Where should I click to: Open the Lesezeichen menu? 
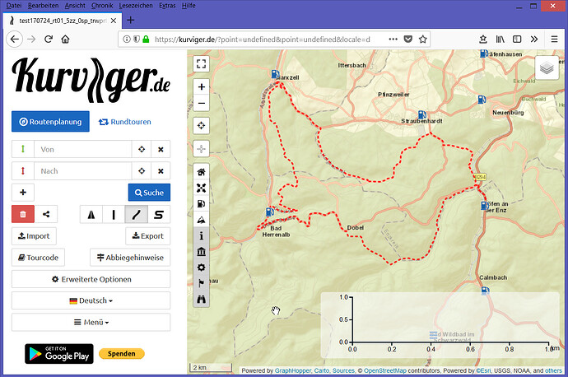[136, 6]
